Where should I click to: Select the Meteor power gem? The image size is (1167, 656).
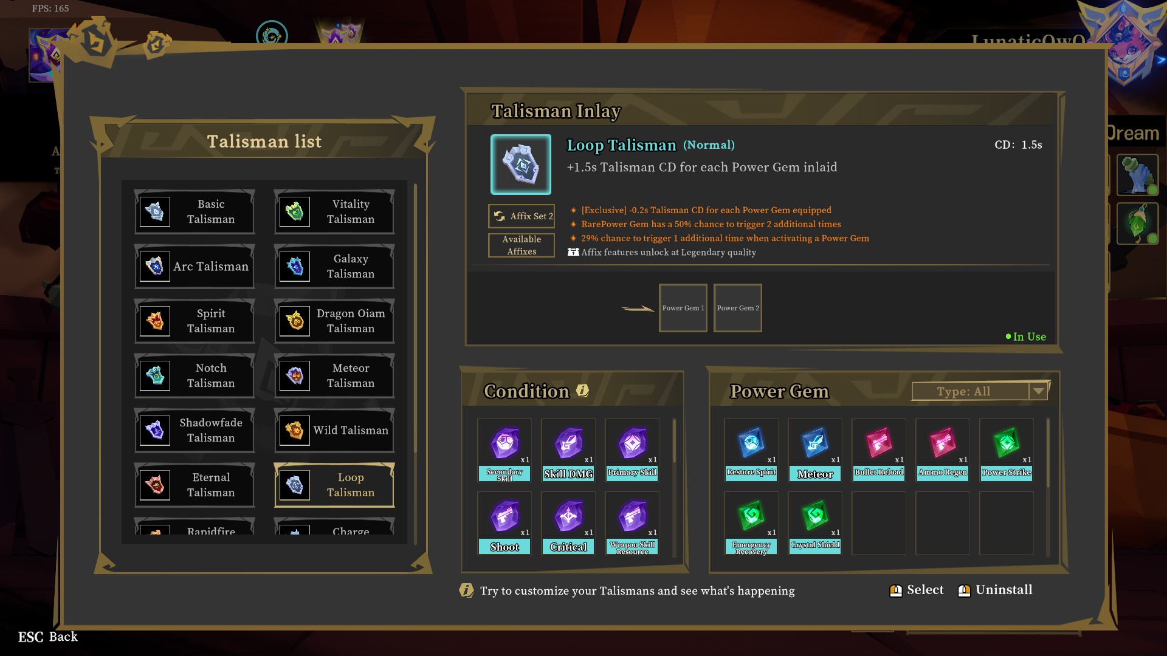tap(814, 450)
